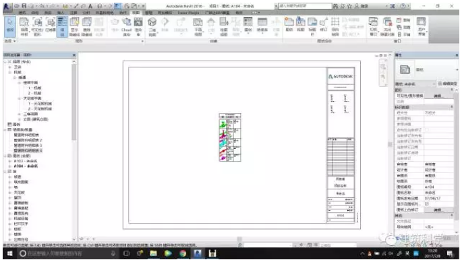Collapse the Schedules/Quantities tree node
Screen dimensions: 462x262
(5, 130)
